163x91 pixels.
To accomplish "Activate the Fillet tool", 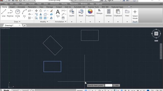I will pyautogui.click(x=45, y=14).
